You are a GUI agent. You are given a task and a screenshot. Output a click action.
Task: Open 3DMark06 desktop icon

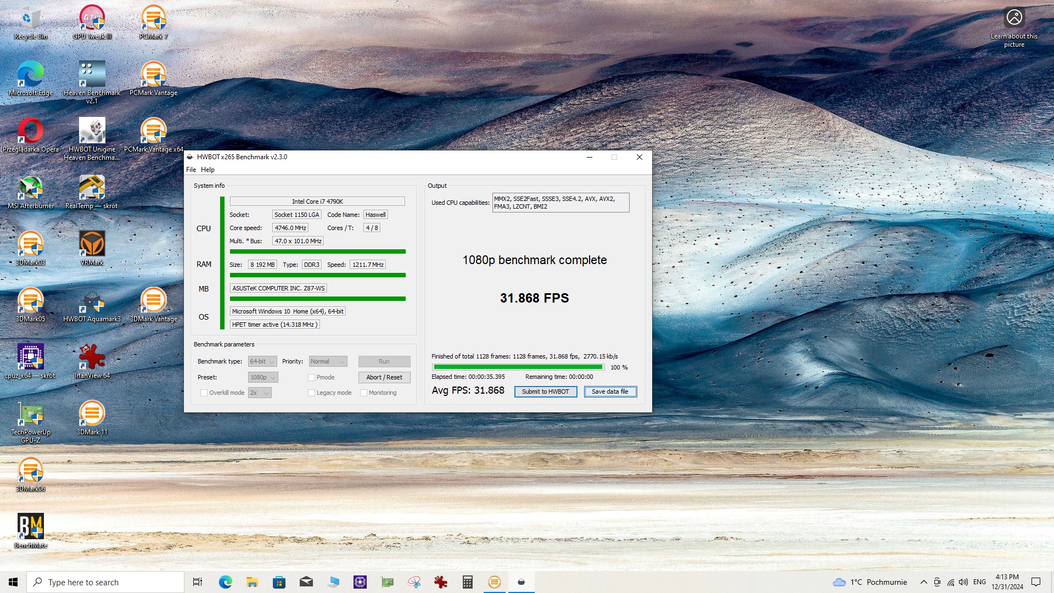point(31,475)
